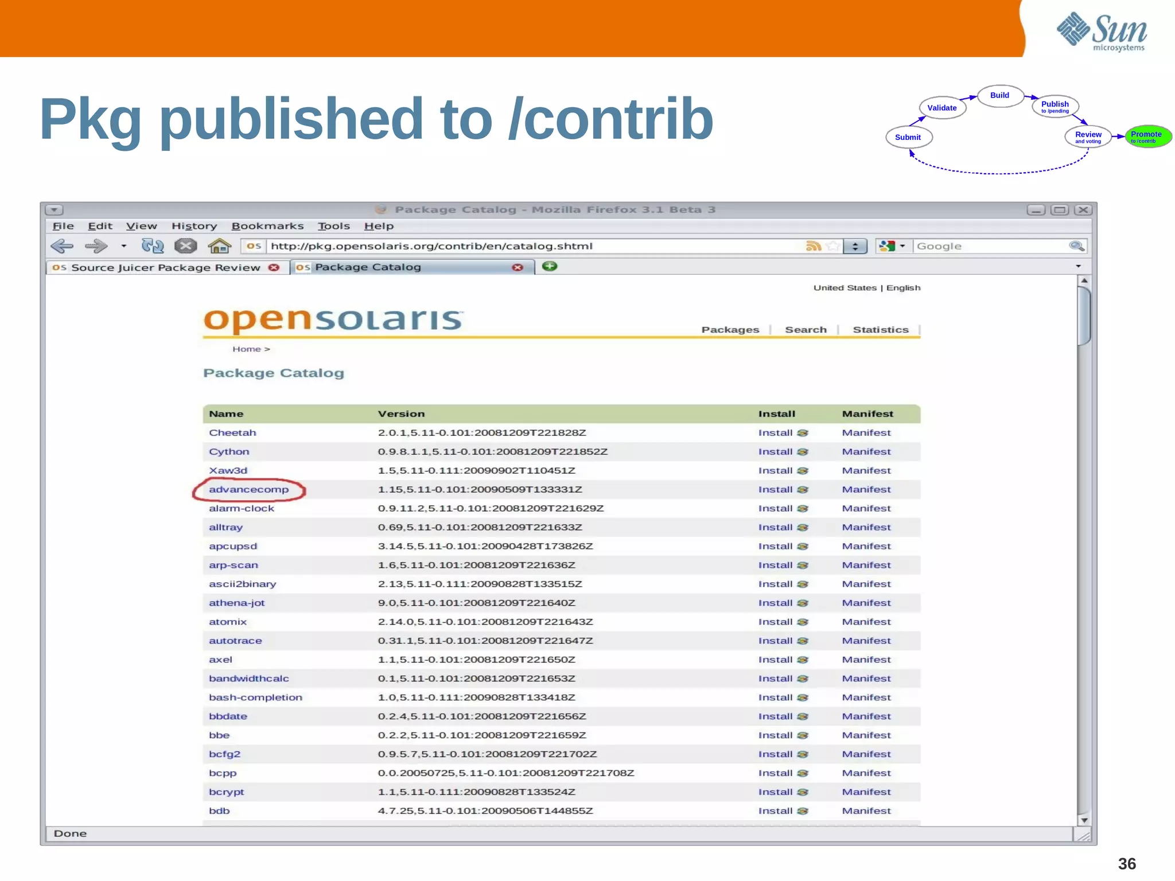Go to the Home page icon
The width and height of the screenshot is (1175, 881).
[x=219, y=246]
